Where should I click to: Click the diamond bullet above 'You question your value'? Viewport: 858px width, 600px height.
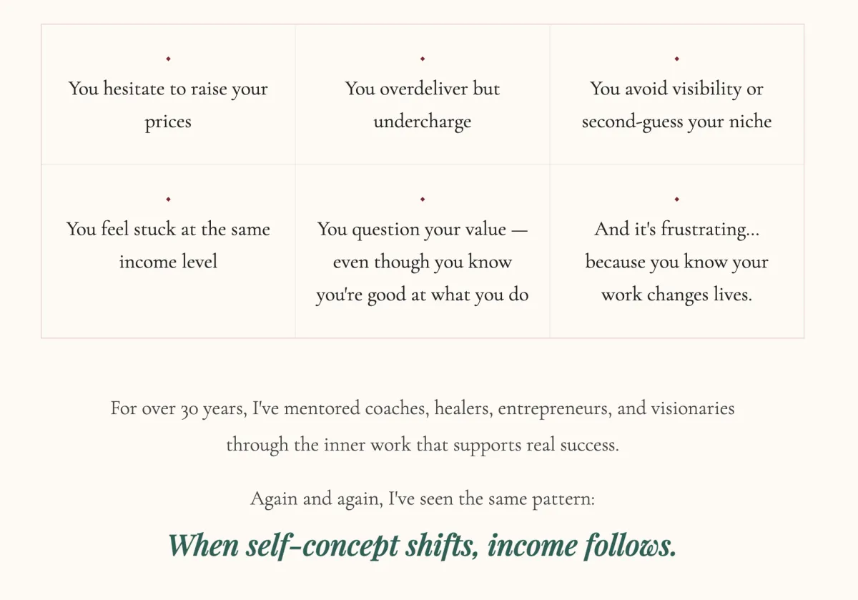pyautogui.click(x=423, y=199)
